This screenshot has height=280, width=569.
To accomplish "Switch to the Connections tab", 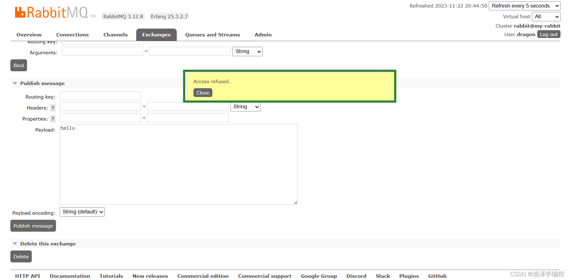I will [72, 35].
